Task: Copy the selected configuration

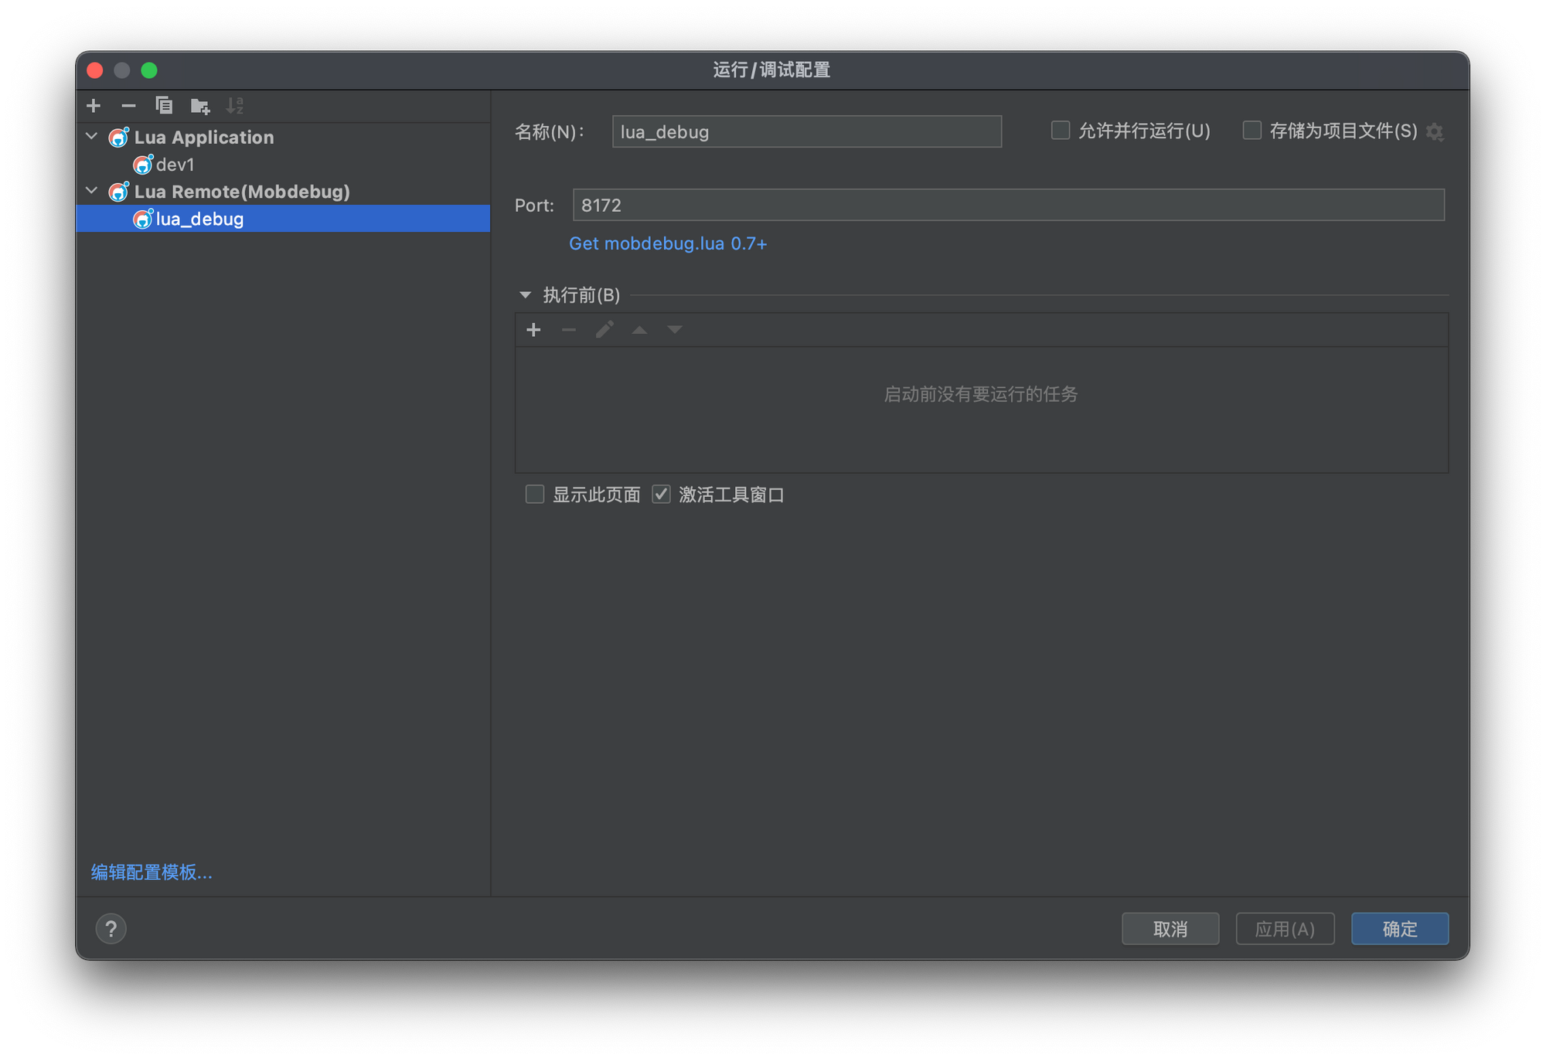Action: click(x=164, y=106)
